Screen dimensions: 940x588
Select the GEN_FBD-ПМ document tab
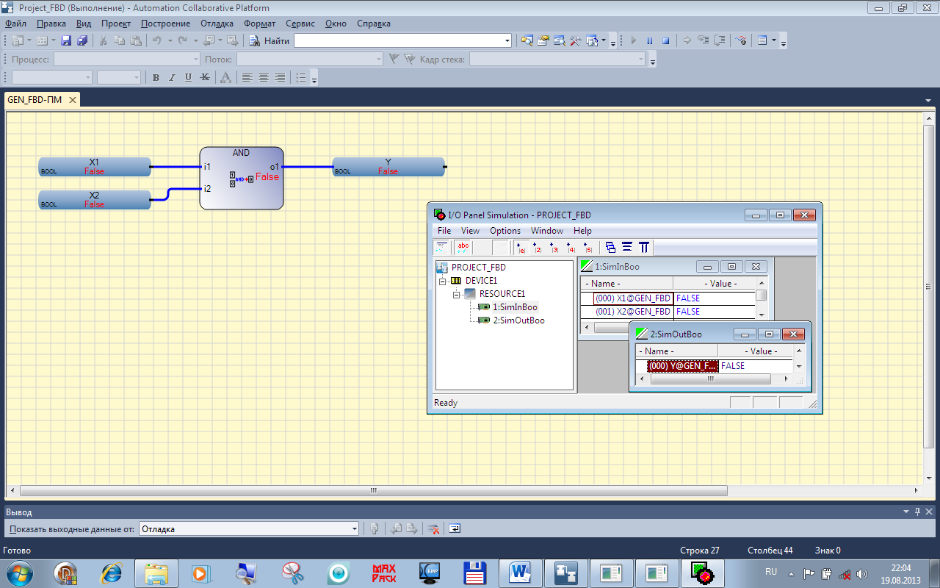(35, 99)
